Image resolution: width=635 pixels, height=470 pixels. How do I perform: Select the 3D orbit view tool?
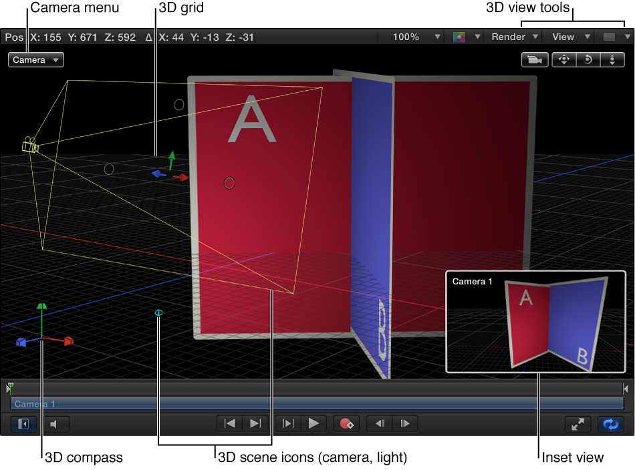click(588, 59)
